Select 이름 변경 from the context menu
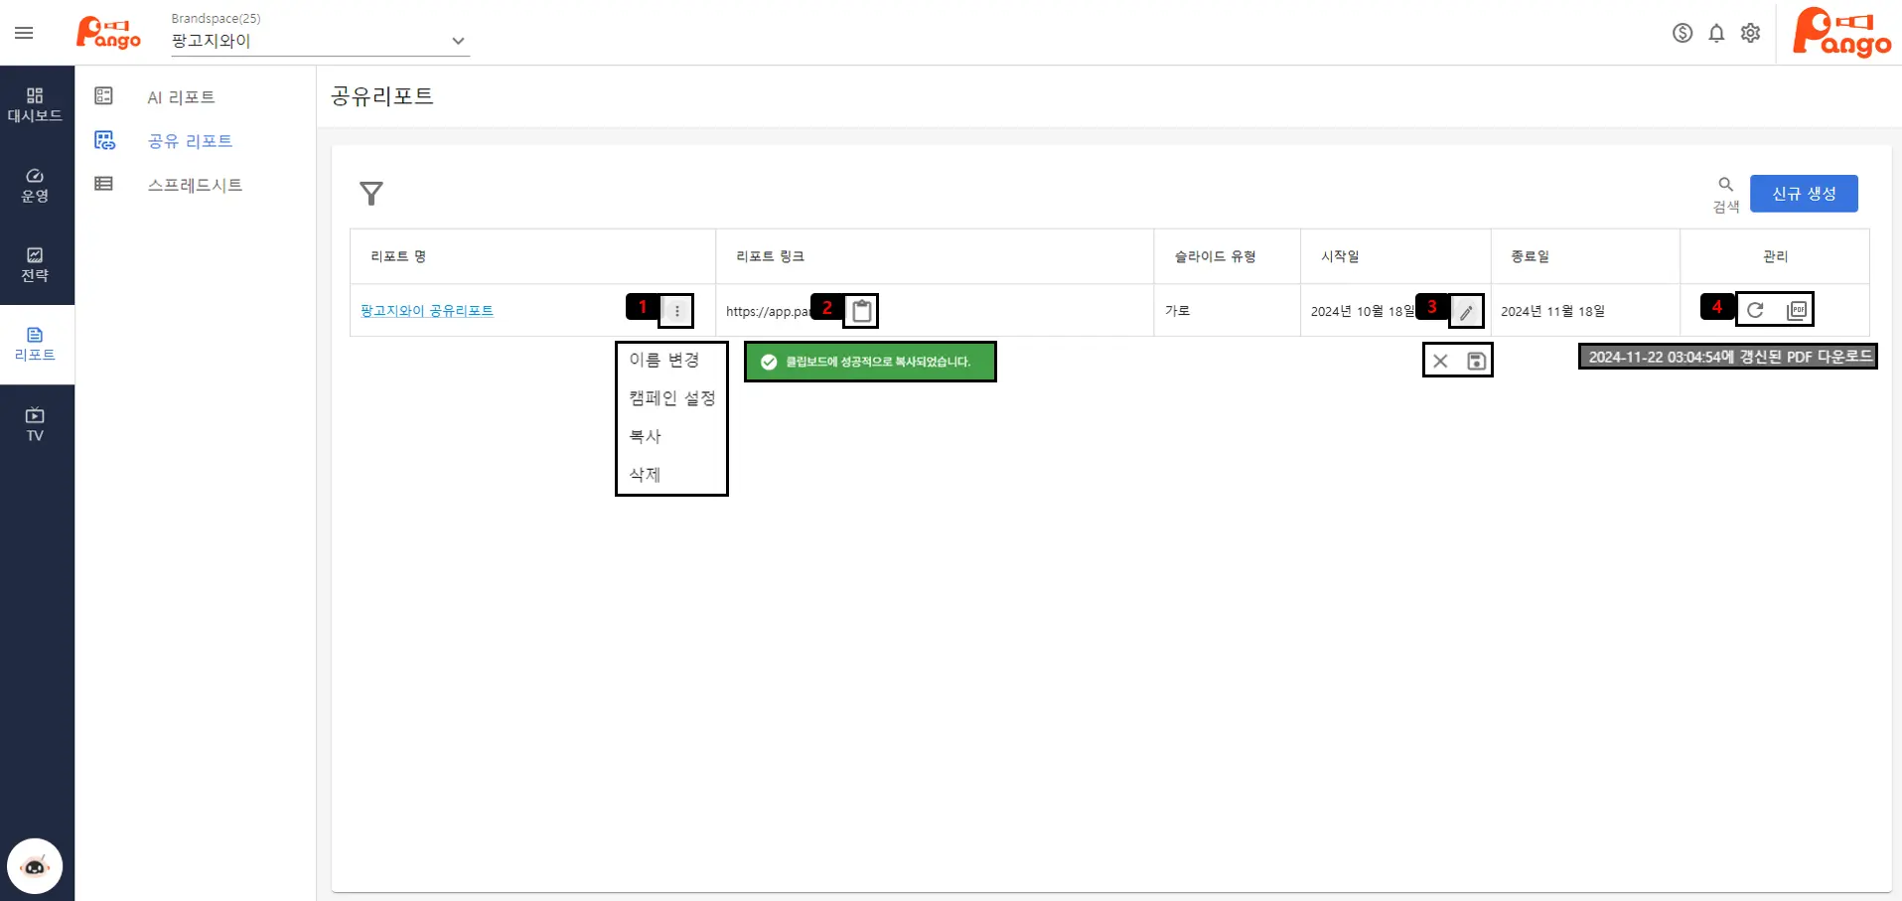 (663, 360)
